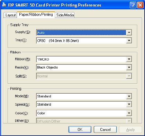Open the Ribbon type dropdown arrow

[x=129, y=59]
